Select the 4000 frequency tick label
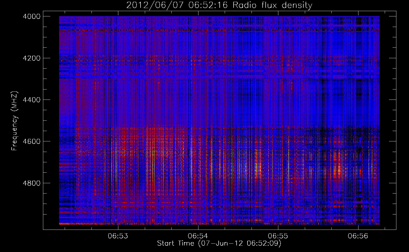The width and height of the screenshot is (409, 252). point(32,16)
